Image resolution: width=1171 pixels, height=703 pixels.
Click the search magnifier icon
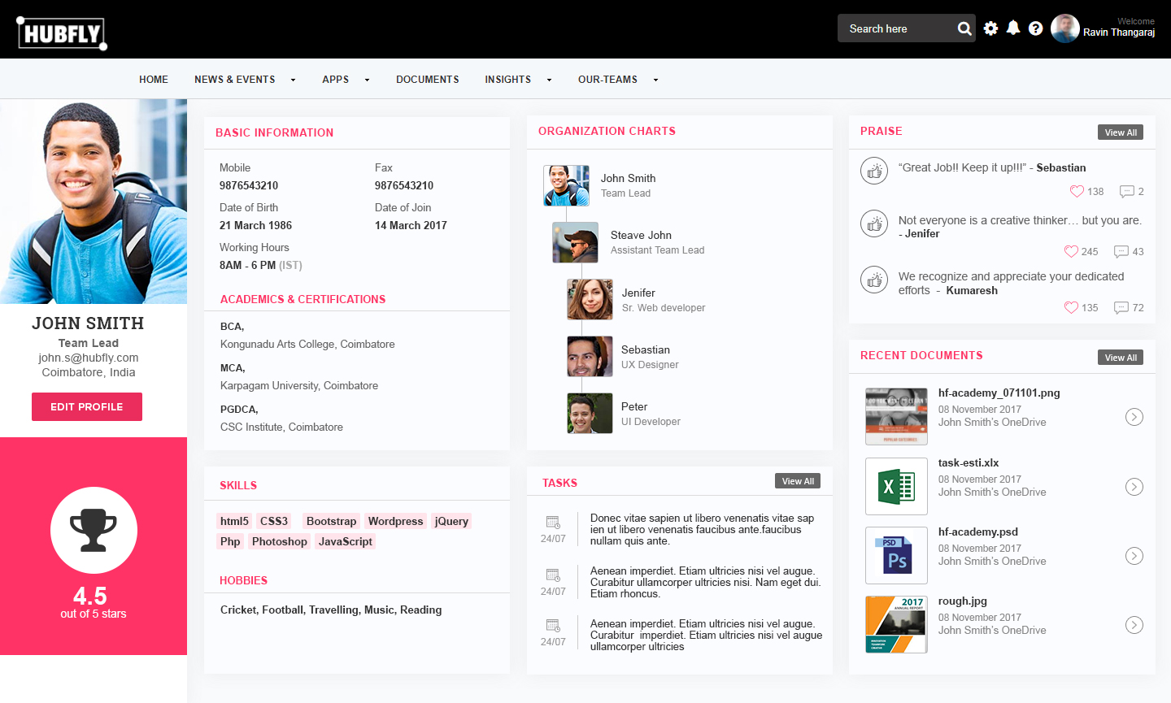click(x=964, y=28)
